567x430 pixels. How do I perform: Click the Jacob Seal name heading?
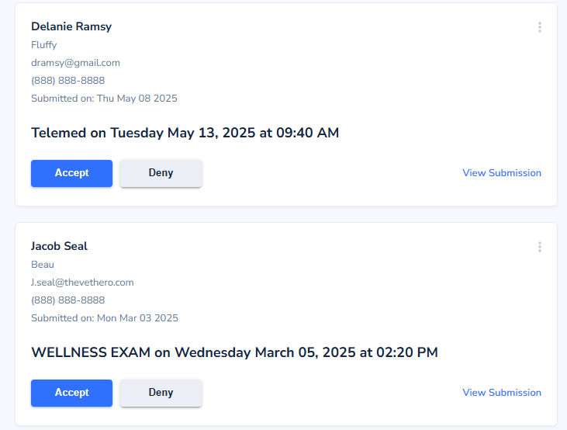point(59,246)
